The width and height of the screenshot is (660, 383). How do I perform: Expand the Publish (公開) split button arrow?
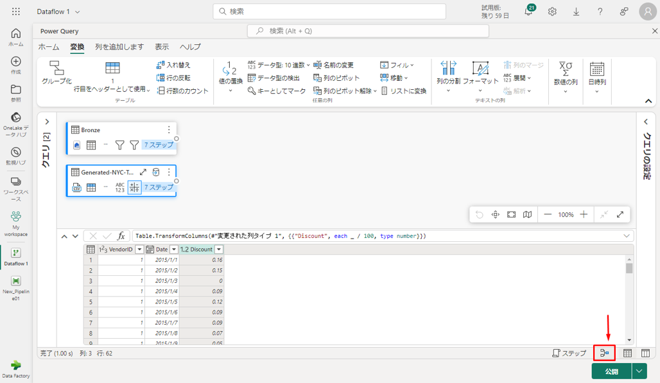point(639,371)
